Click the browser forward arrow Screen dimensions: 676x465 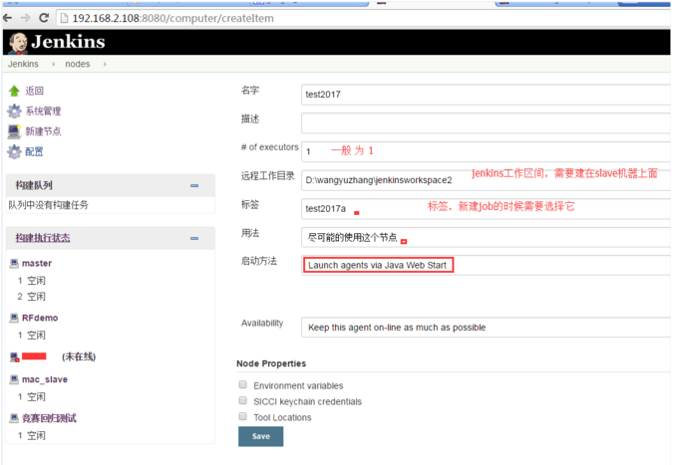[26, 18]
